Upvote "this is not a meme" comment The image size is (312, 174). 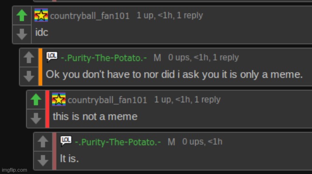pyautogui.click(x=36, y=100)
